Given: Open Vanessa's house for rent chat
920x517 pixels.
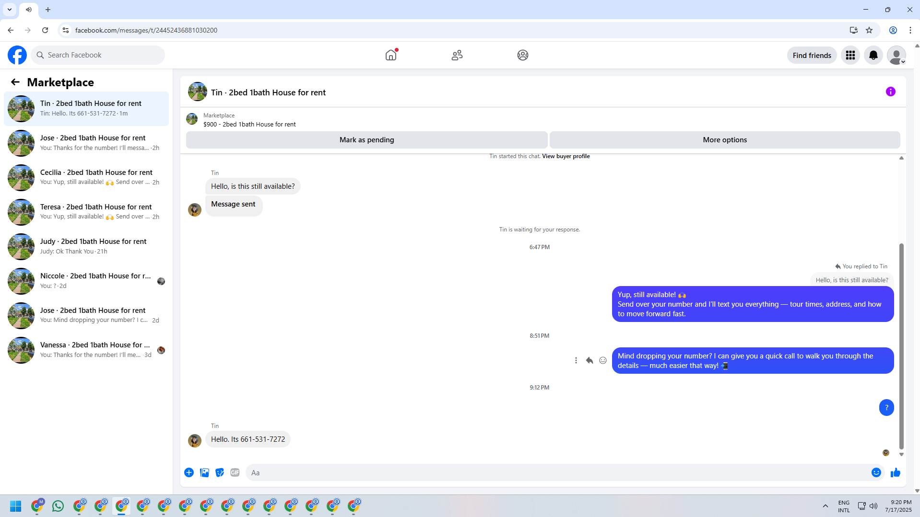Looking at the screenshot, I should click(86, 350).
